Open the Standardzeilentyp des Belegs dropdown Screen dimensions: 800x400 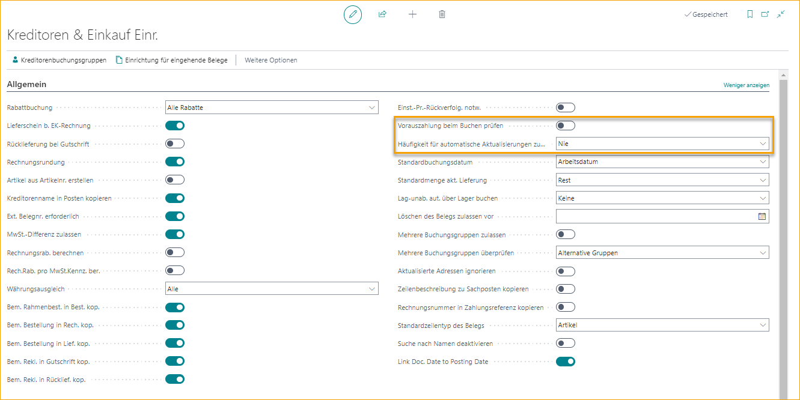tap(762, 325)
